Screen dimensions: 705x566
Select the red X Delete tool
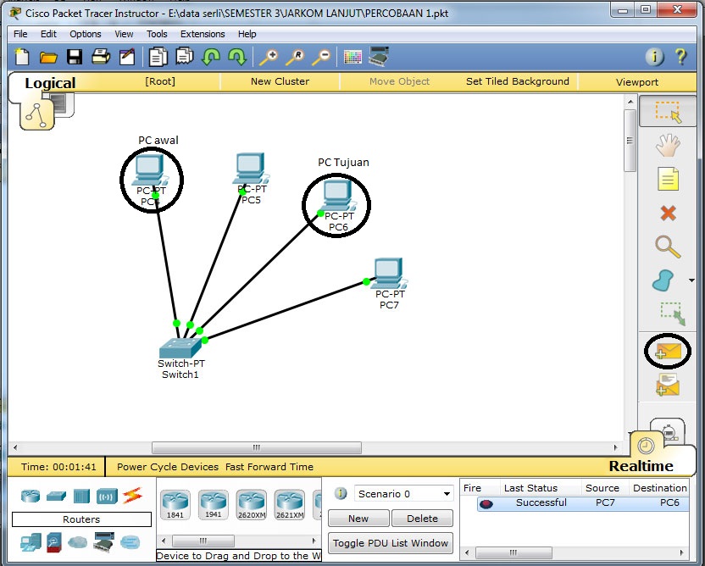click(x=668, y=213)
